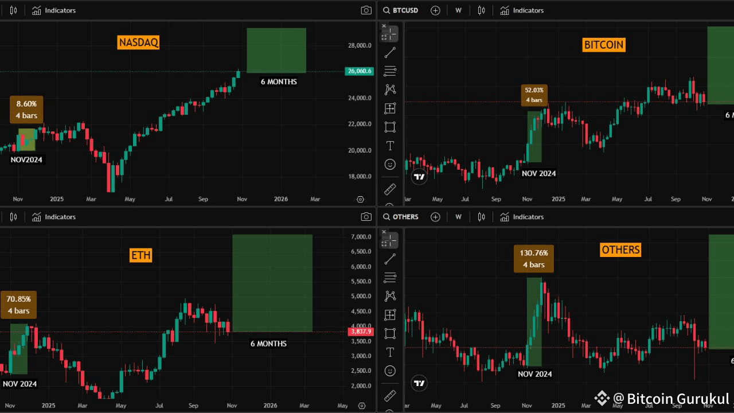Open chart style menu in NASDAQ panel
Viewport: 734px width, 413px height.
pyautogui.click(x=13, y=10)
